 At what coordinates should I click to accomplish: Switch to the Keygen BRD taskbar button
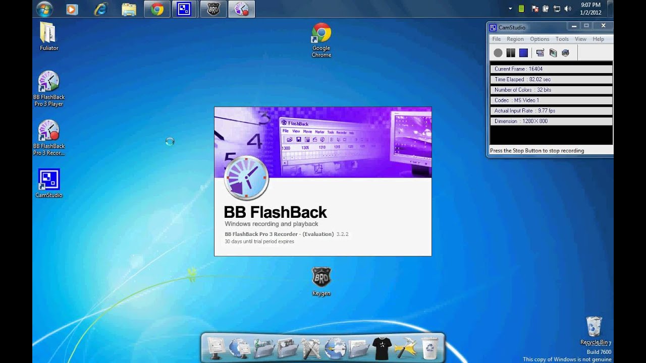pyautogui.click(x=213, y=9)
